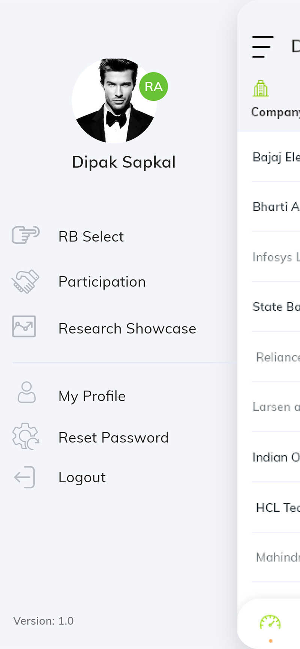Screen dimensions: 300x649
Task: Open Research Showcase menu entry
Action: (x=127, y=329)
